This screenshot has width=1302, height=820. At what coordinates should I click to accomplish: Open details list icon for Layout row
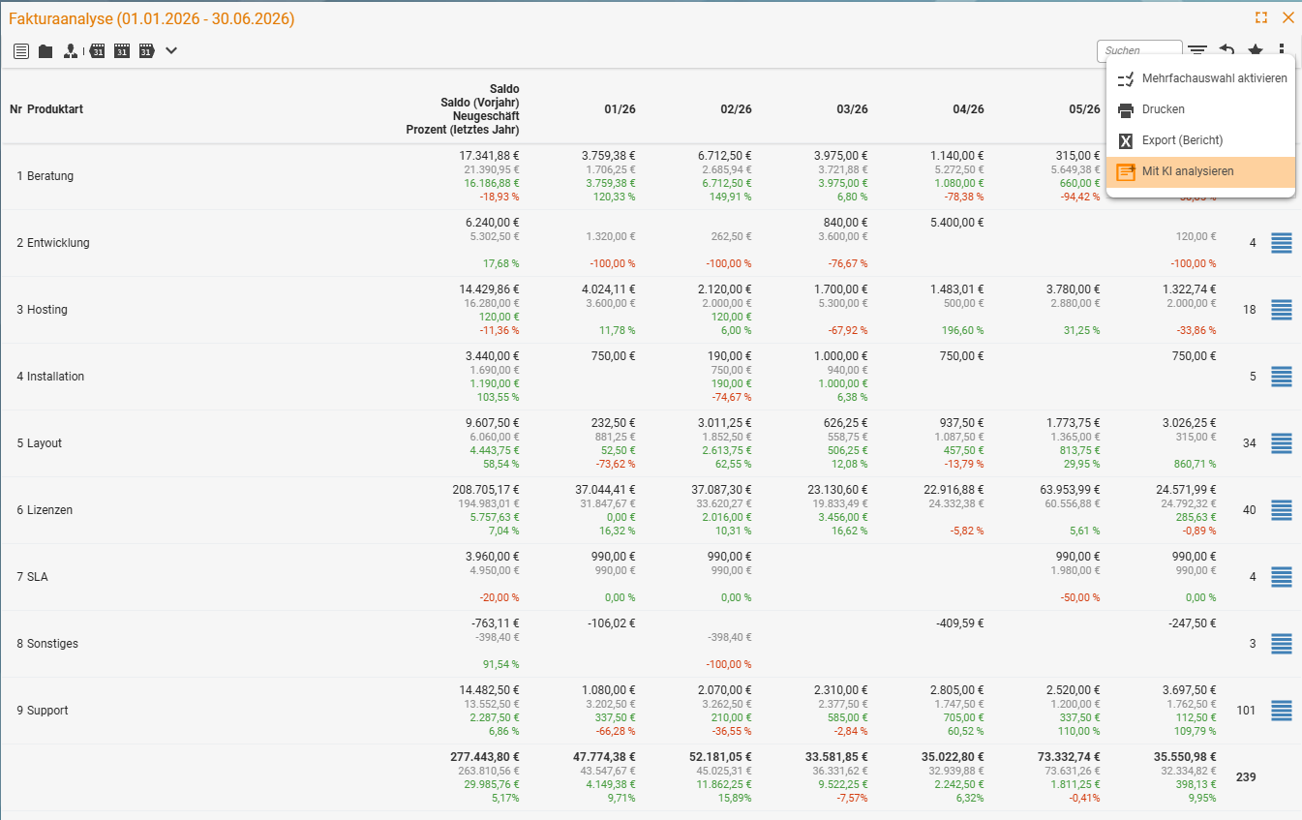point(1282,443)
